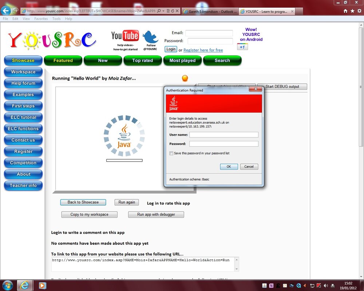Image resolution: width=364 pixels, height=291 pixels.
Task: Click Start DEBUG output button
Action: tap(282, 87)
